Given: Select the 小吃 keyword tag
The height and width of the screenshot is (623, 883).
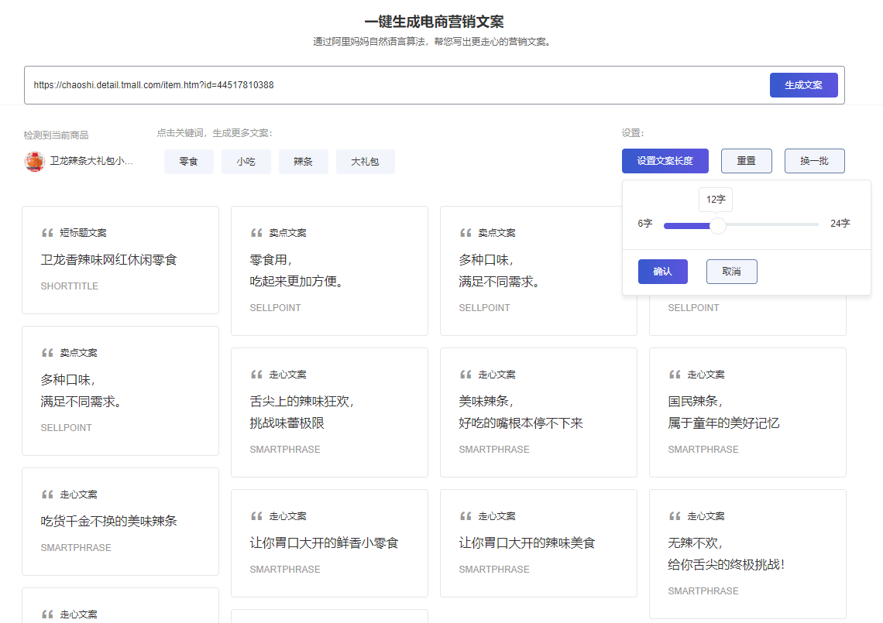Looking at the screenshot, I should pos(246,162).
